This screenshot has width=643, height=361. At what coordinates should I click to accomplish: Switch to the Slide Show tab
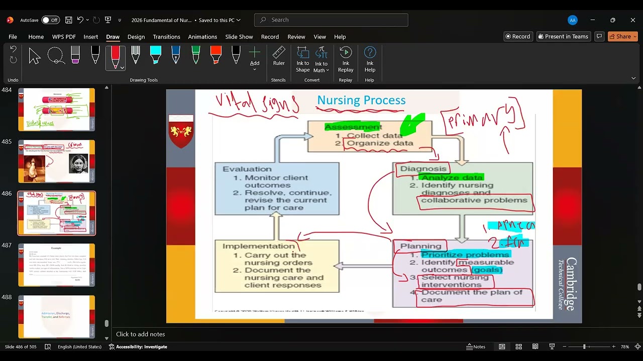pos(239,37)
